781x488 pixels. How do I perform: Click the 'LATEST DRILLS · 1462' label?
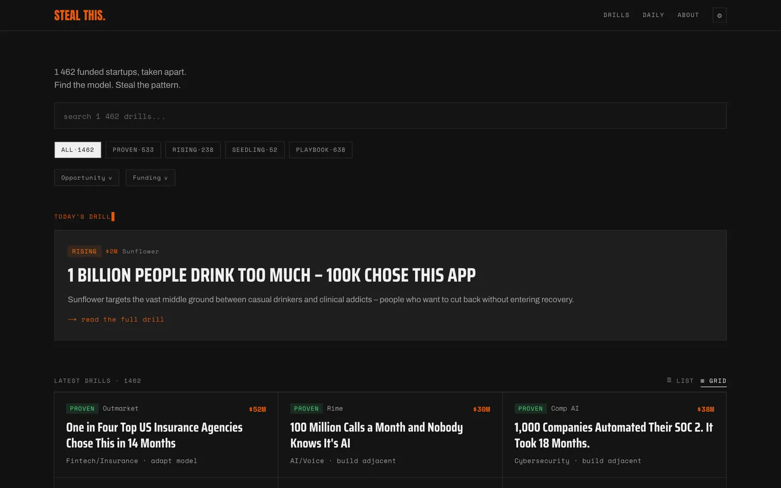98,381
